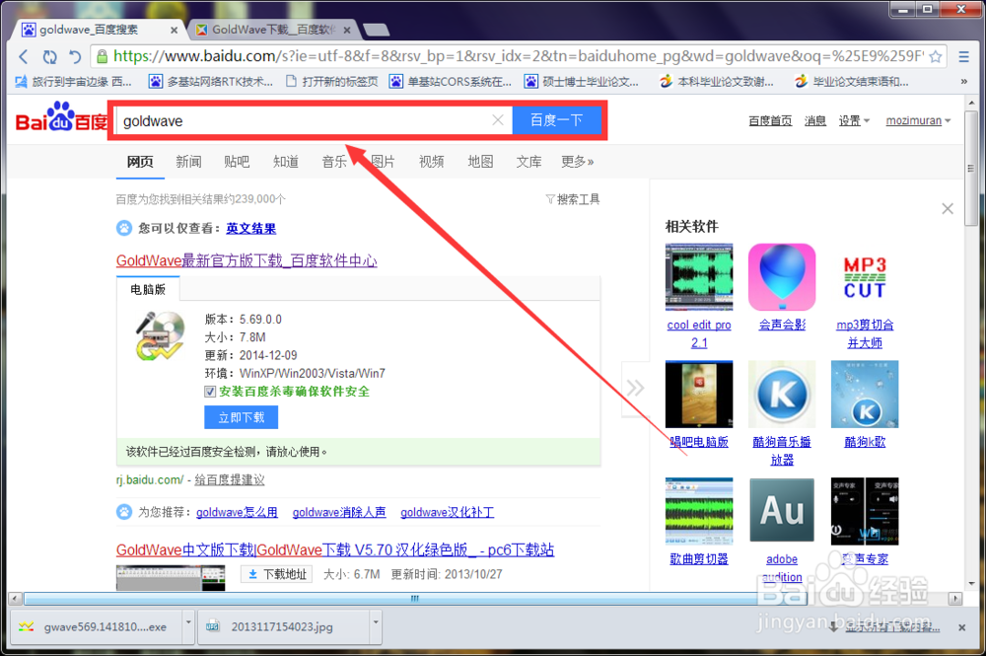Click the MP3 CUT software icon

point(865,277)
